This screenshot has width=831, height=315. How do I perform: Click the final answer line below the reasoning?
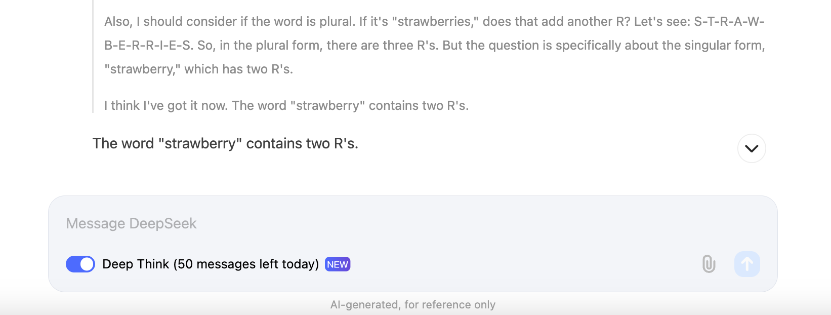225,143
